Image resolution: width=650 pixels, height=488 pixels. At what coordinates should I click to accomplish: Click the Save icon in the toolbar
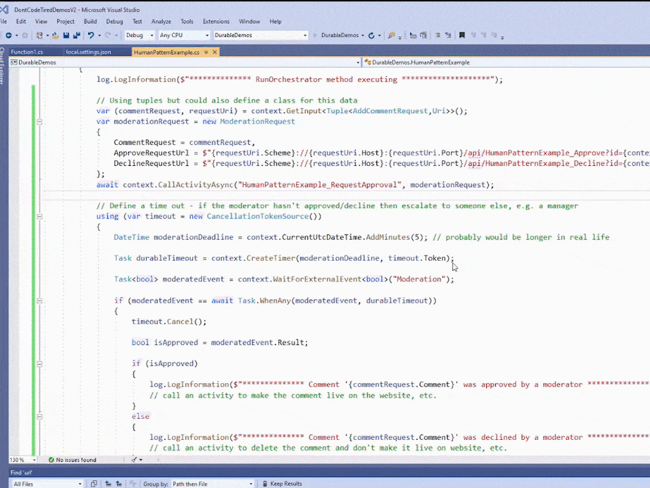[x=66, y=36]
